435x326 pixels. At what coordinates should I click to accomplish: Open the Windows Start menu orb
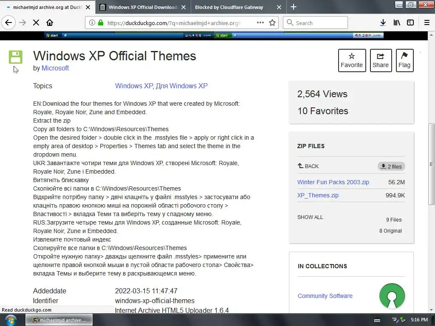click(x=11, y=320)
